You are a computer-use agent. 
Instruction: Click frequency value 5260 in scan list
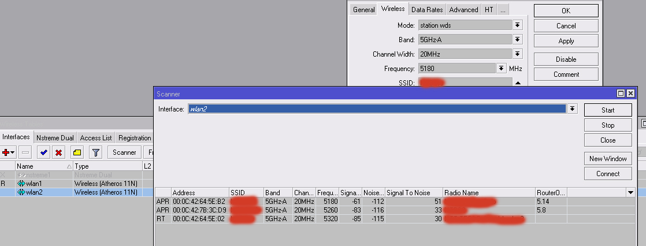329,210
